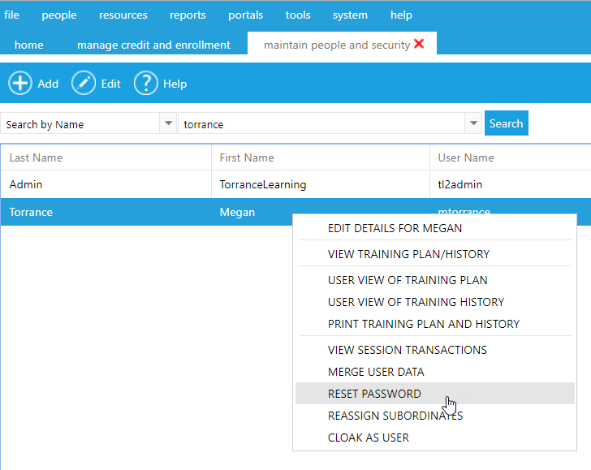Click the Edit pencil icon

84,83
